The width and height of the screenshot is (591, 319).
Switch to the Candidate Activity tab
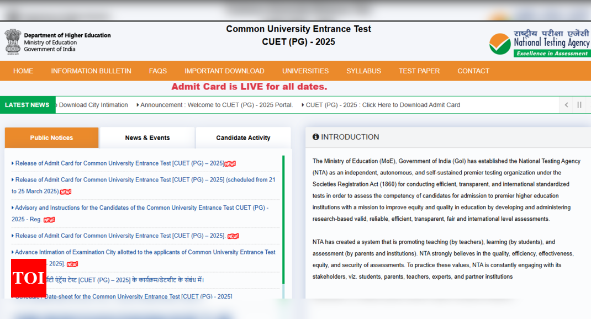coord(243,137)
